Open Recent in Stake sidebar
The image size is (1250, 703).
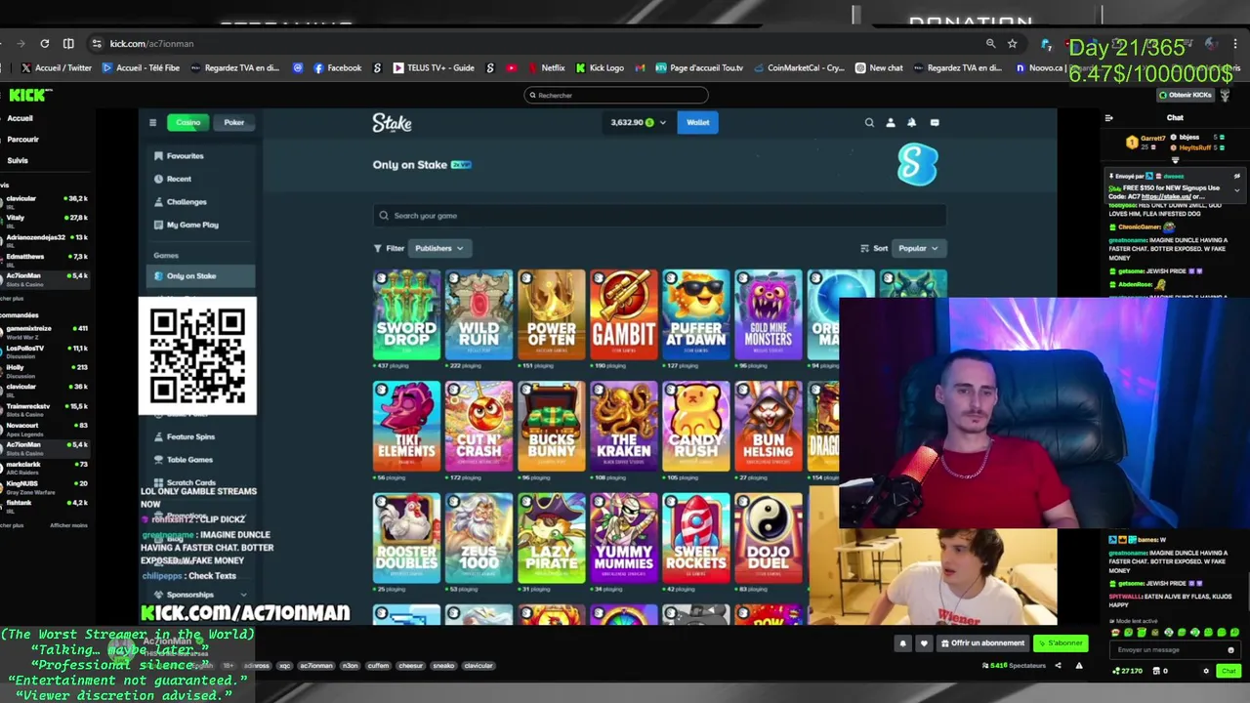[x=173, y=179]
